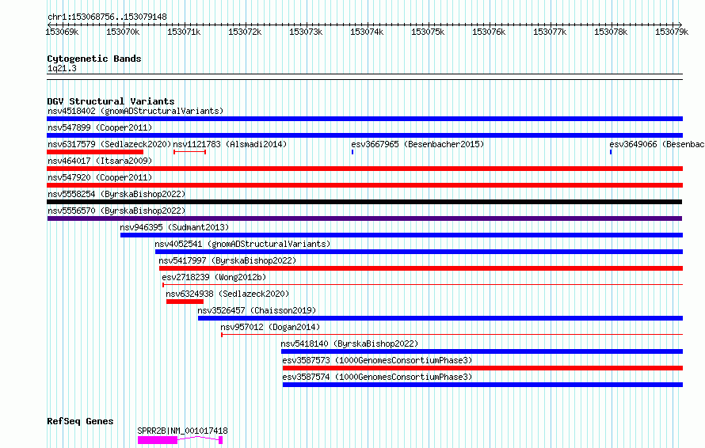Viewport: 705px width, 448px height.
Task: Click the 153079k ruler tick label
Action: (672, 32)
